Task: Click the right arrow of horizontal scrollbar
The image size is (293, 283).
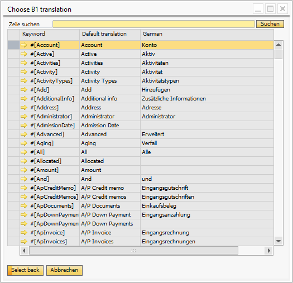Action: point(269,251)
